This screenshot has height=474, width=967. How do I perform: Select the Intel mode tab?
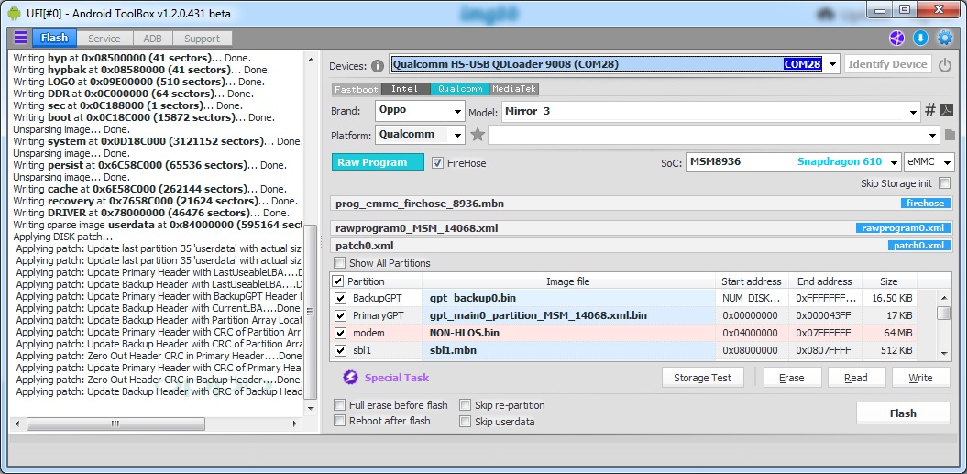(405, 90)
